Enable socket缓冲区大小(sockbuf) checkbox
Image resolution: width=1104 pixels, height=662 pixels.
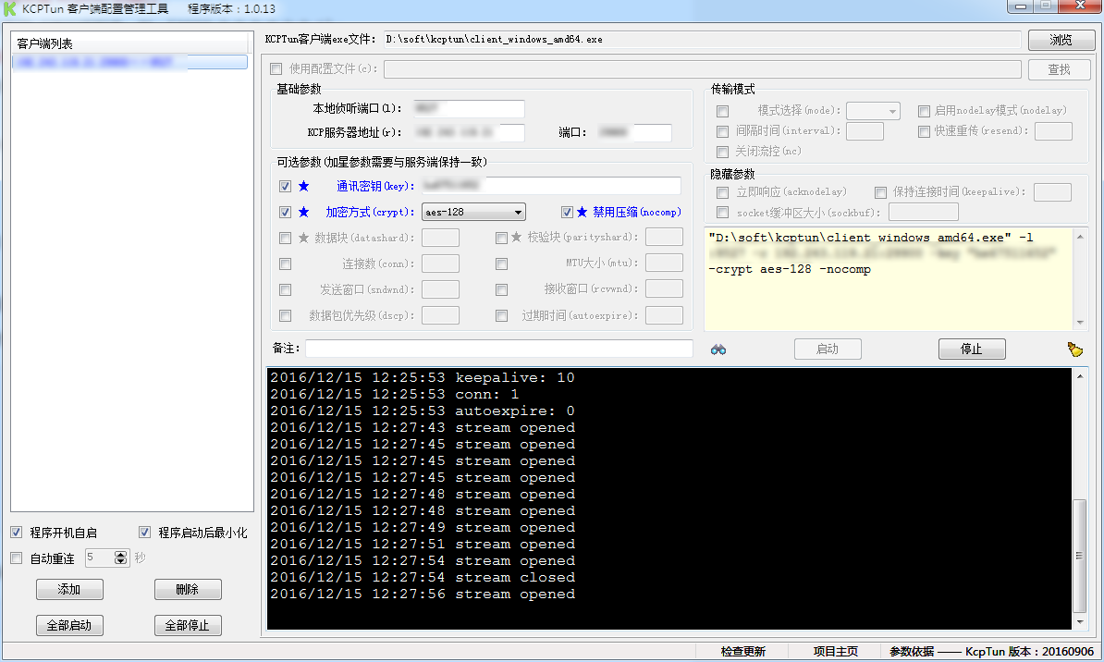coord(722,213)
